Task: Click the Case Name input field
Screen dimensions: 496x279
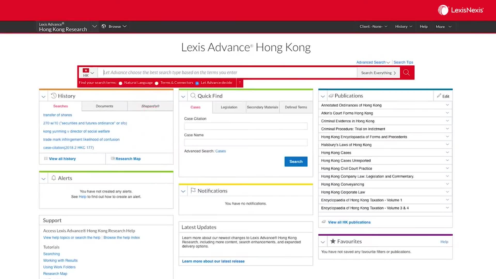Action: click(x=246, y=142)
